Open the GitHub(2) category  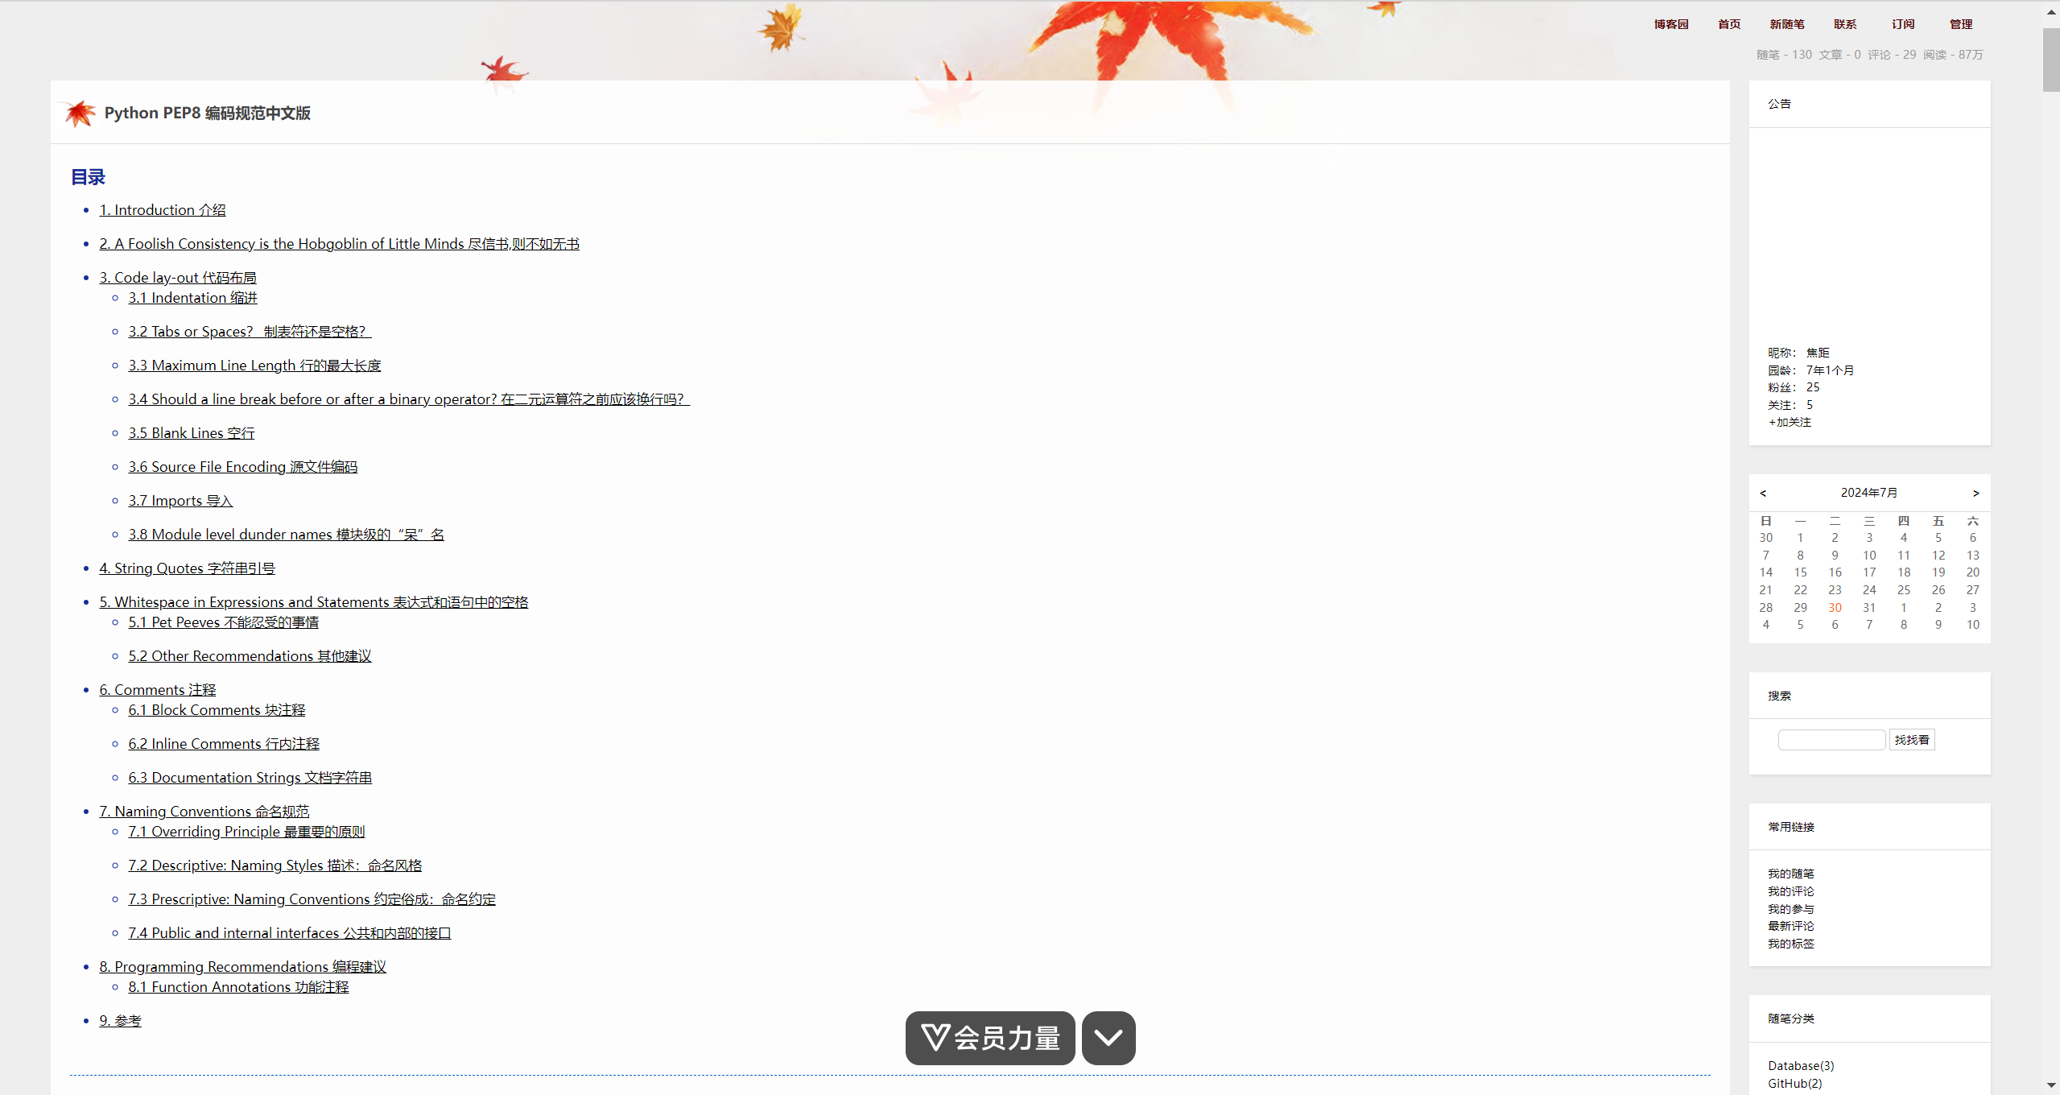[1795, 1084]
